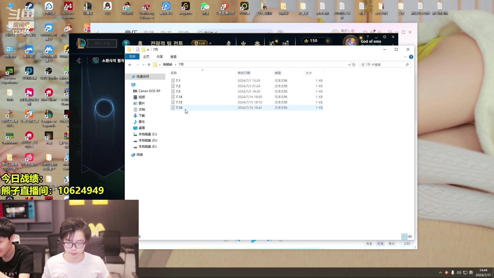Open Steam desktop icon
The image size is (494, 278).
pyautogui.click(x=29, y=8)
